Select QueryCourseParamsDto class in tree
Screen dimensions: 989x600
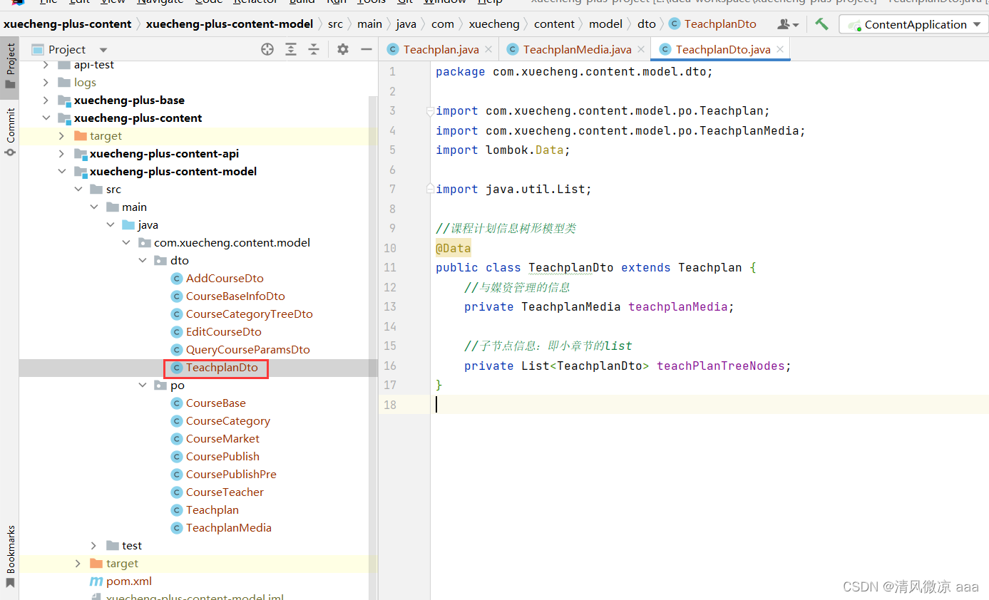[x=247, y=349]
